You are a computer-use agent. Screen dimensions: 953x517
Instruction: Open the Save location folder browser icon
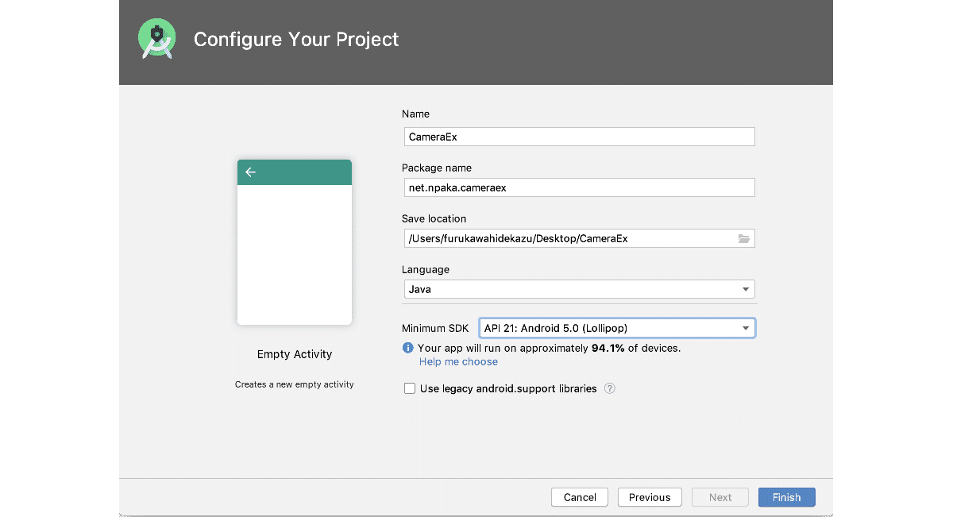744,238
